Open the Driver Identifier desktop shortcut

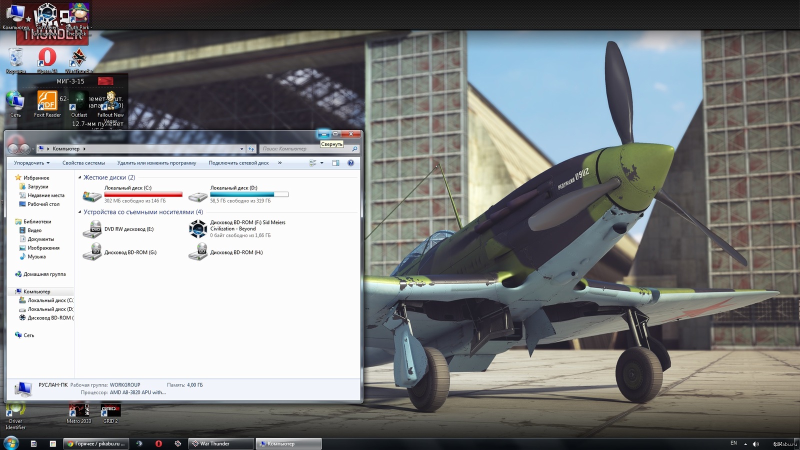point(15,416)
